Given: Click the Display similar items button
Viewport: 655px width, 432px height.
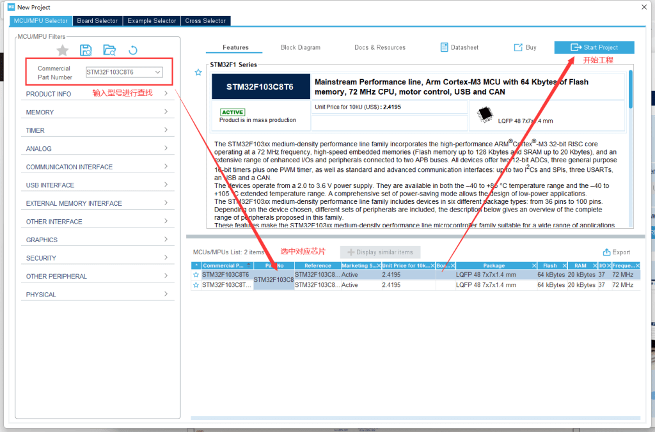Looking at the screenshot, I should point(380,252).
